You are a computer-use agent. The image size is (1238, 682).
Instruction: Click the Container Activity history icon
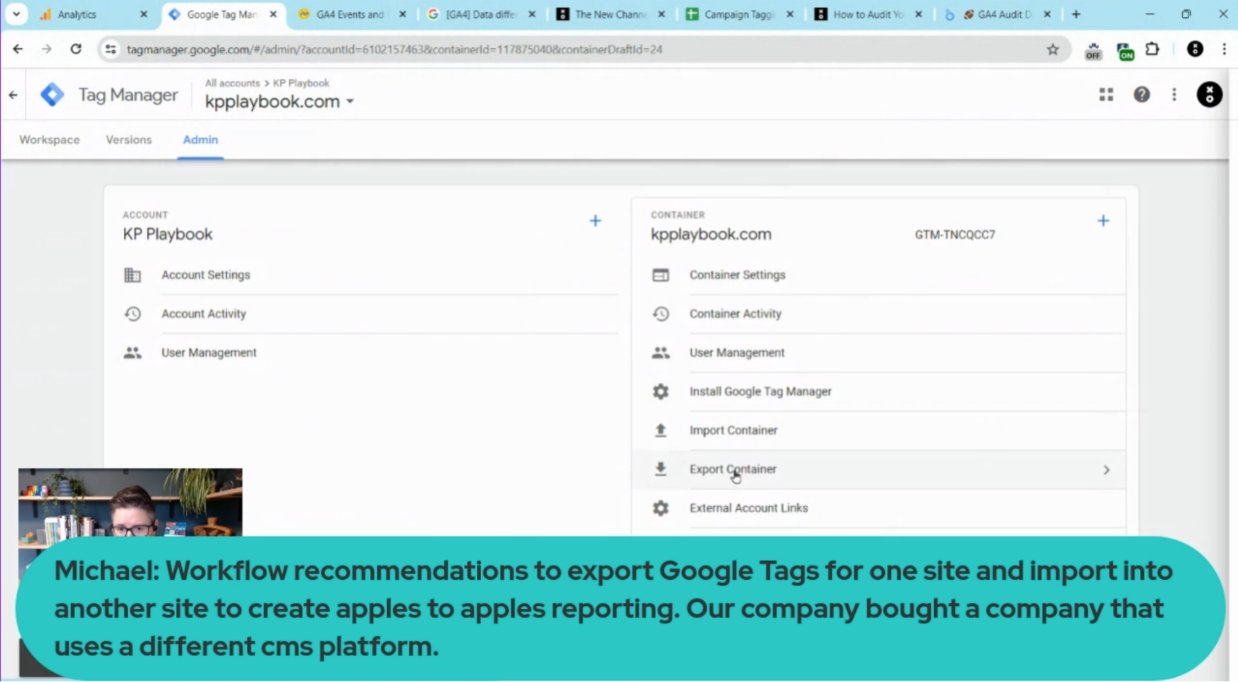[661, 314]
